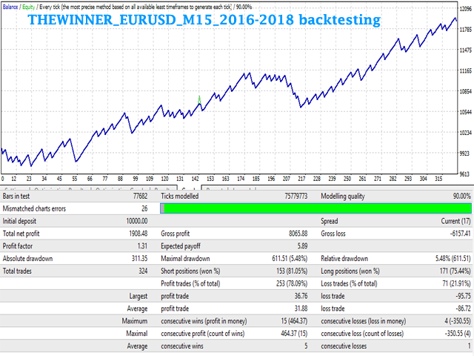Click the 171 (75.44%) long positions value
The image size is (474, 356).
(x=455, y=271)
